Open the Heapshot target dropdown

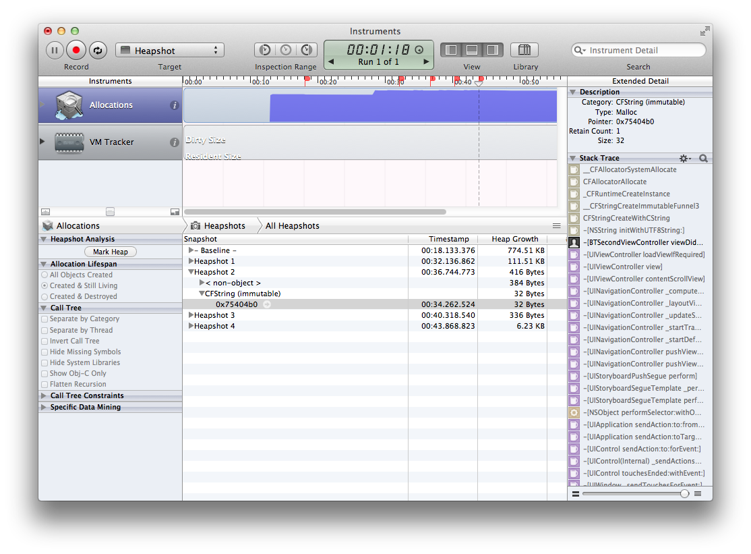coord(170,51)
